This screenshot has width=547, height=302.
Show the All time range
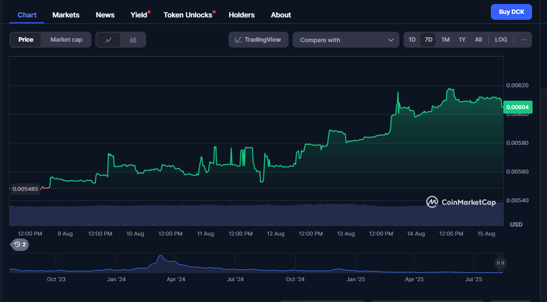click(478, 40)
